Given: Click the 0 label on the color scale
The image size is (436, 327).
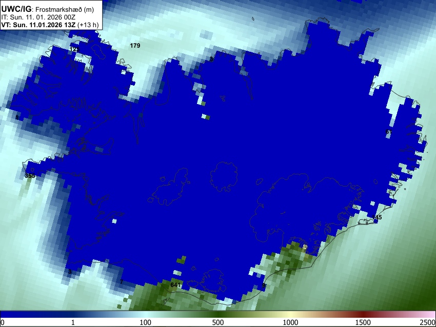Looking at the screenshot, I should (3, 322).
